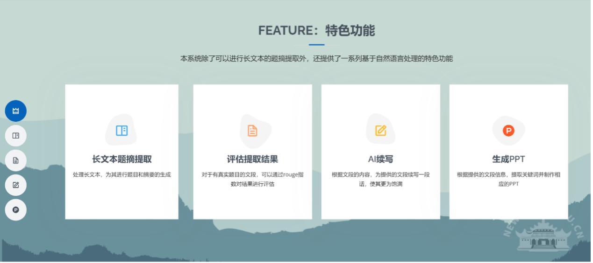The width and height of the screenshot is (593, 263).
Task: Select the 生成PPT card title
Action: click(x=508, y=159)
